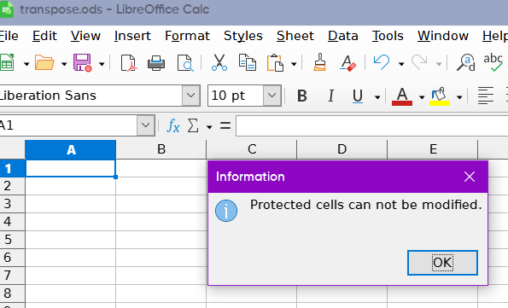Expand the Save dropdown arrow
Image resolution: width=508 pixels, height=308 pixels.
coord(102,64)
